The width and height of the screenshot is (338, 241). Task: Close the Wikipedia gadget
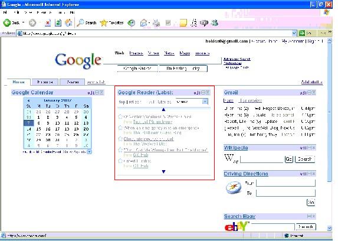click(x=314, y=148)
